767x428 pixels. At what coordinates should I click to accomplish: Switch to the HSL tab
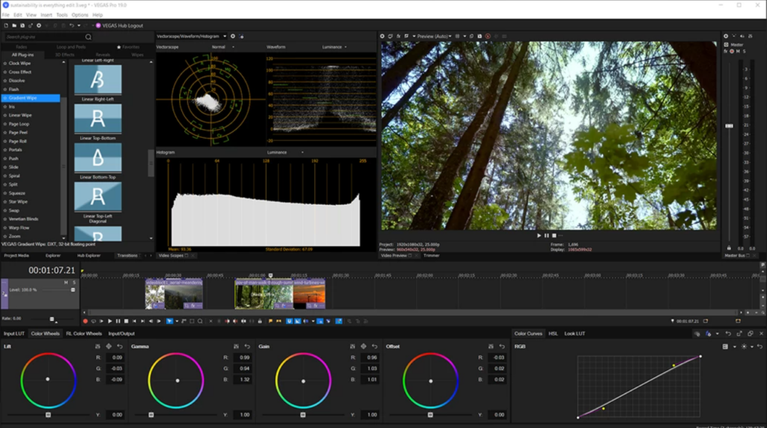point(553,334)
